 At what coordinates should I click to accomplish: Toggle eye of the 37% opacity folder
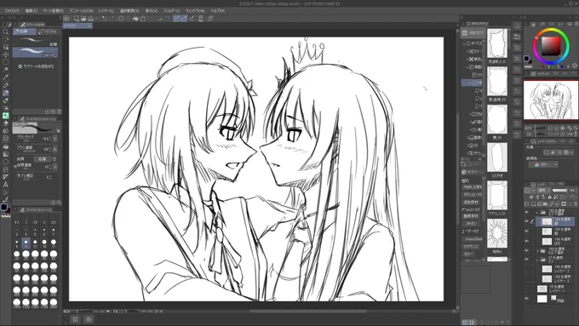[x=527, y=260]
